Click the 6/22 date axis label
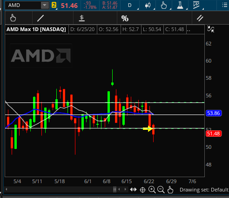 pos(149,181)
